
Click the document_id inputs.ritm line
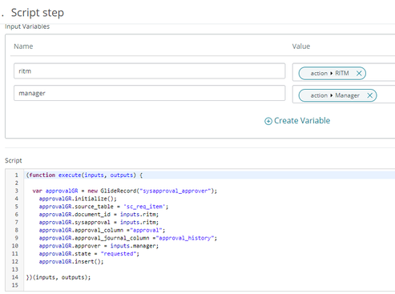99,215
